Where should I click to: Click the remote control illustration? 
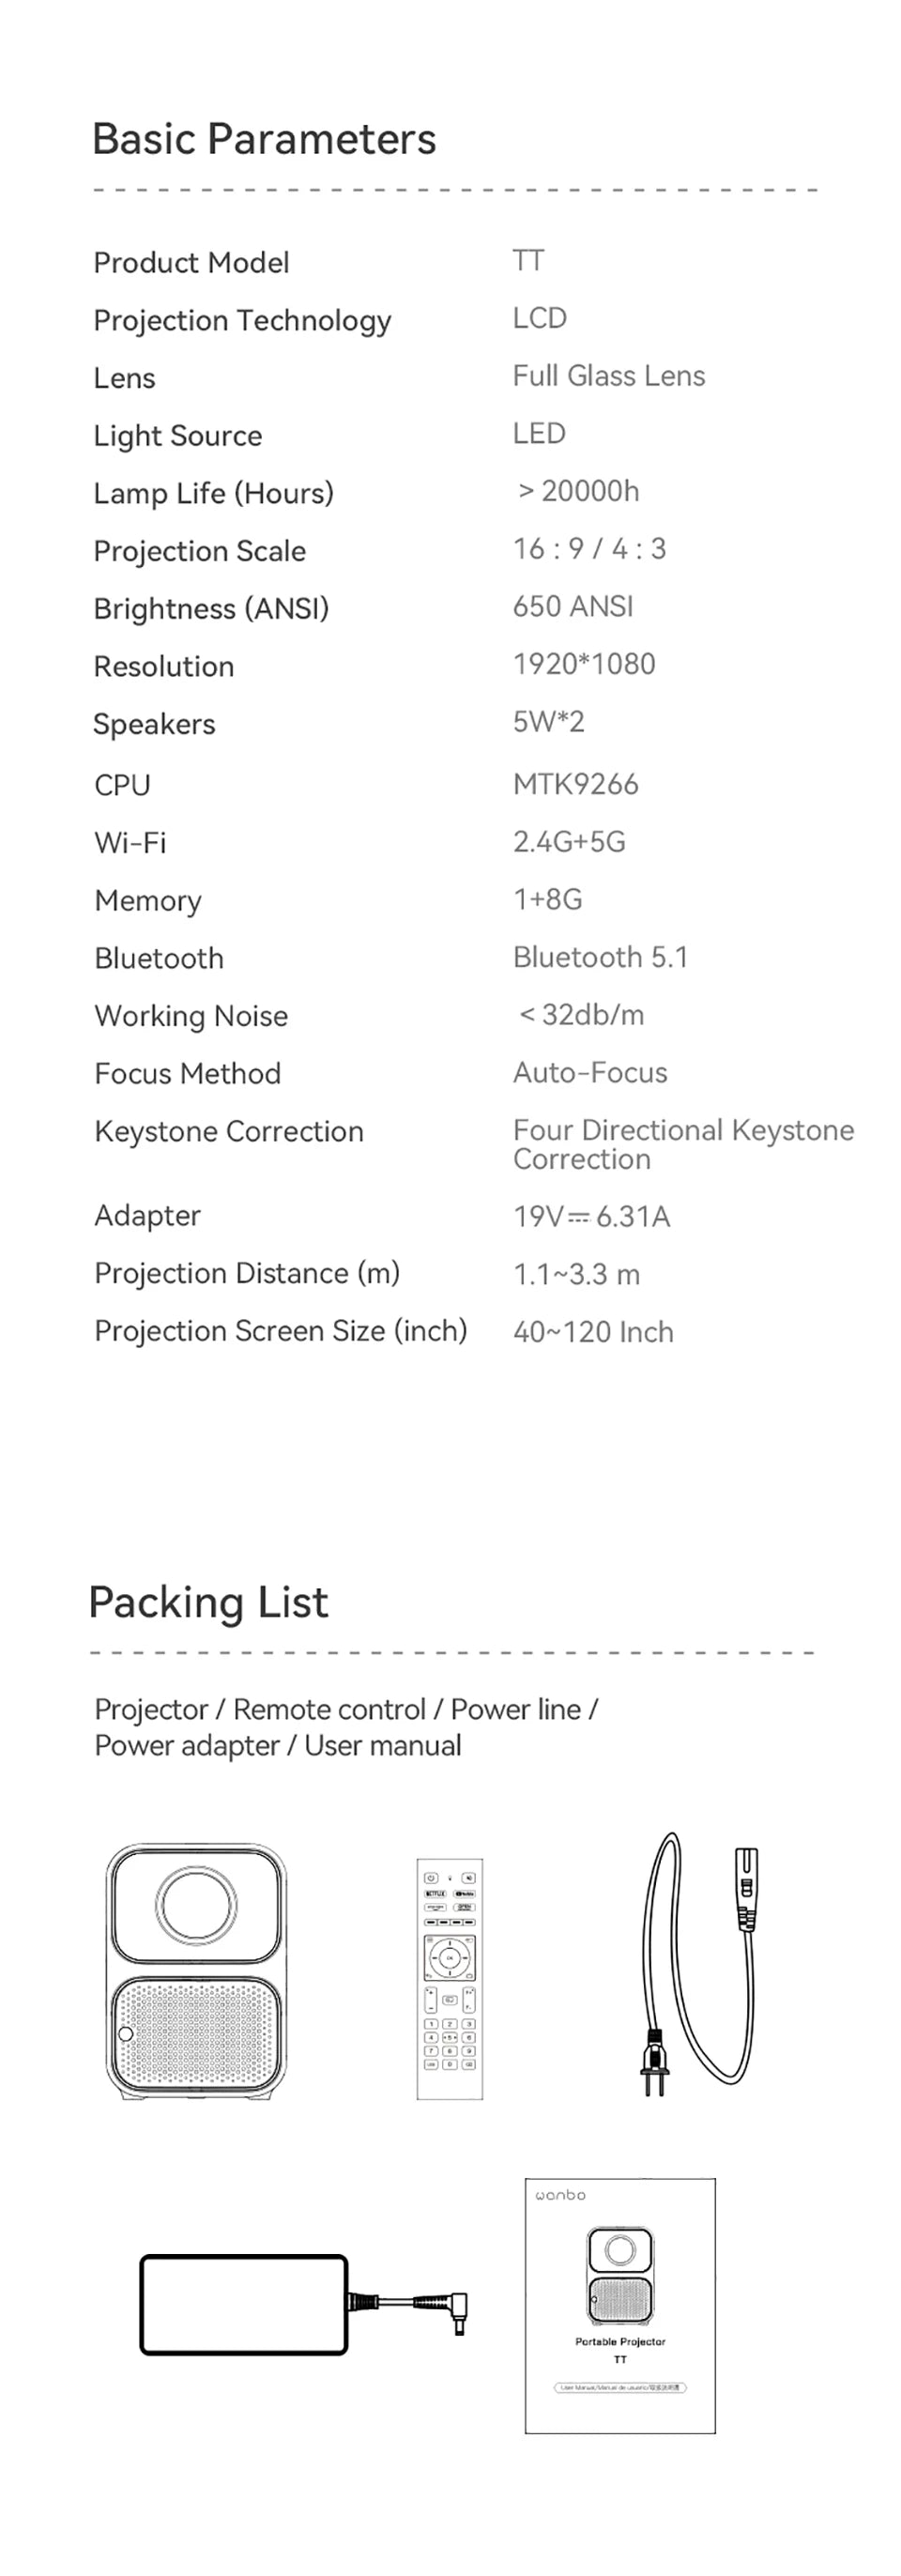(x=449, y=1979)
